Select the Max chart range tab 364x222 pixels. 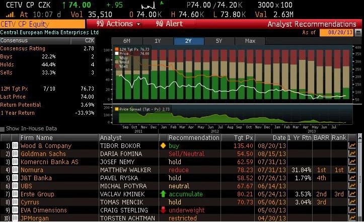[250, 41]
